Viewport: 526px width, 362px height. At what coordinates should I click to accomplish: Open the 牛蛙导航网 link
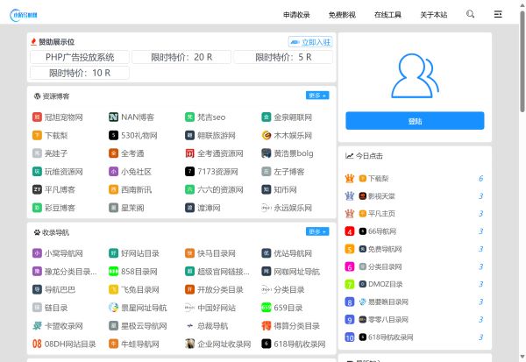tap(140, 344)
